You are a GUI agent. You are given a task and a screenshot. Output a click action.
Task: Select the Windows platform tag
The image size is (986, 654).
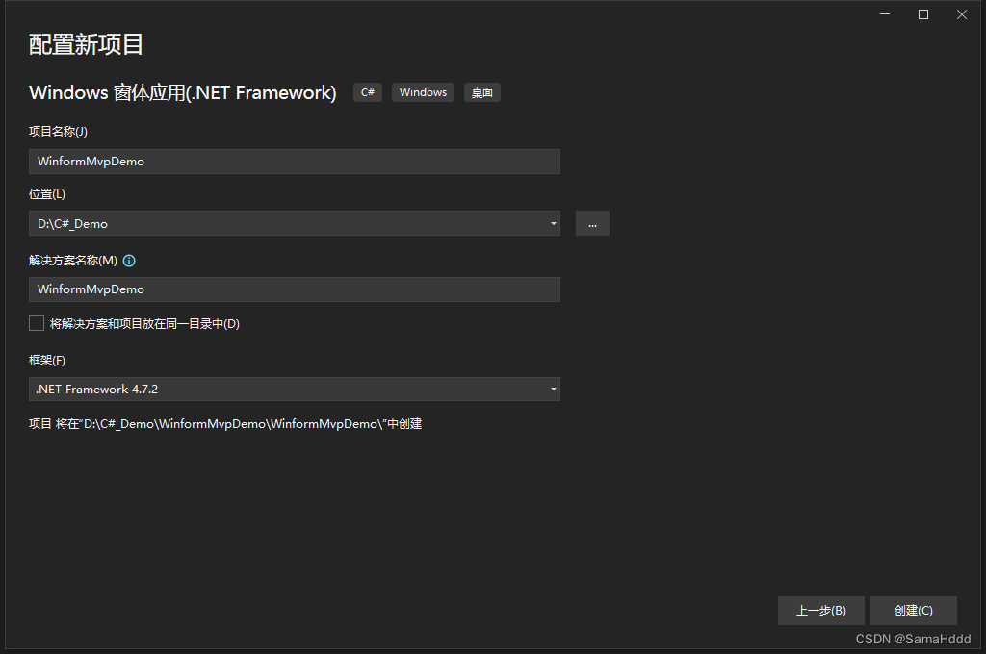pos(423,91)
